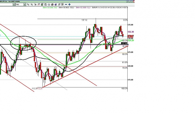This screenshot has width=195, height=114.
Task: Click the 125.00 price axis label
Action: 130,52
